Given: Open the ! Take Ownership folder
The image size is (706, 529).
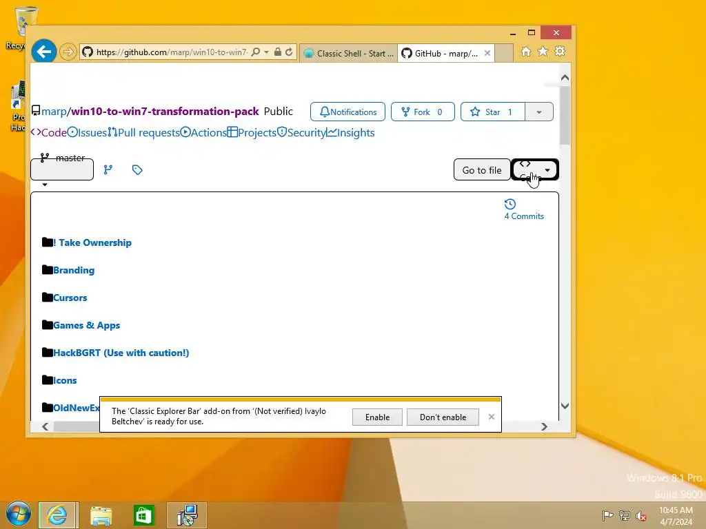Looking at the screenshot, I should 92,242.
